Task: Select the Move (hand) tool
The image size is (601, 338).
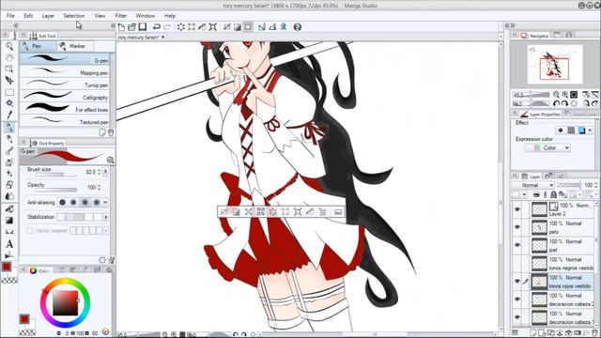Action: point(9,58)
